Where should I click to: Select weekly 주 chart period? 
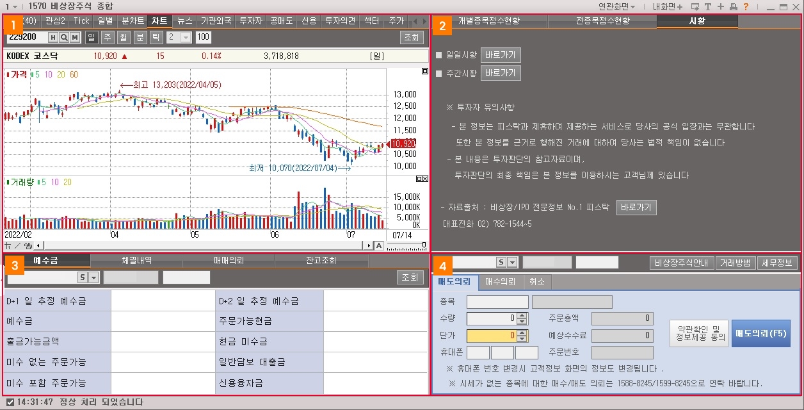tap(108, 37)
